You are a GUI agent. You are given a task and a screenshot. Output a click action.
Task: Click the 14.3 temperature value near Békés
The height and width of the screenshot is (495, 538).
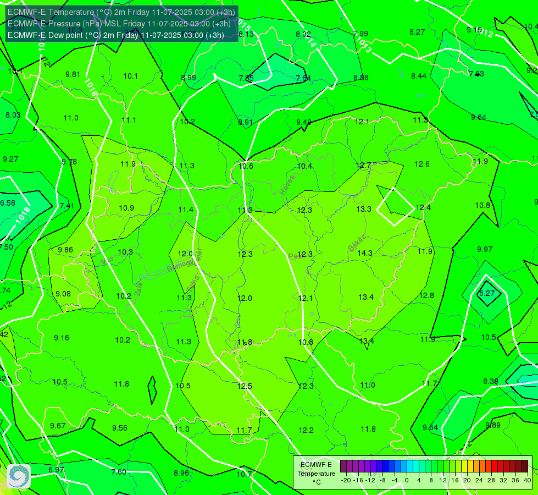point(365,253)
